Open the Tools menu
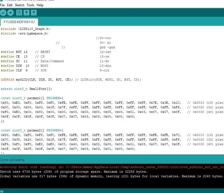The image size is (224, 193). [x=30, y=5]
